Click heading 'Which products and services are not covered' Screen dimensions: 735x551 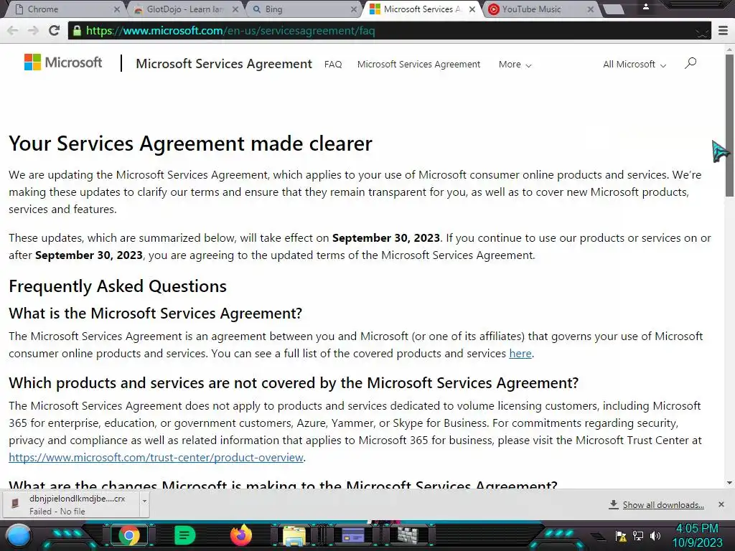click(x=294, y=383)
